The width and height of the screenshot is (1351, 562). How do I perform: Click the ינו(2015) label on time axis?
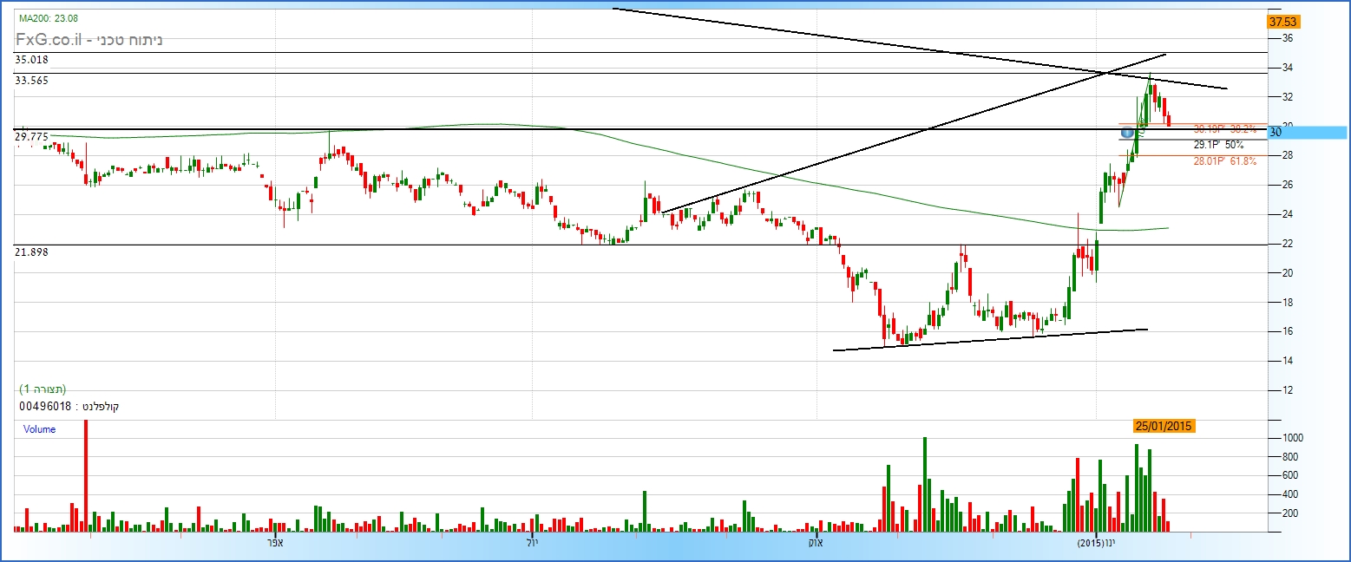1096,543
